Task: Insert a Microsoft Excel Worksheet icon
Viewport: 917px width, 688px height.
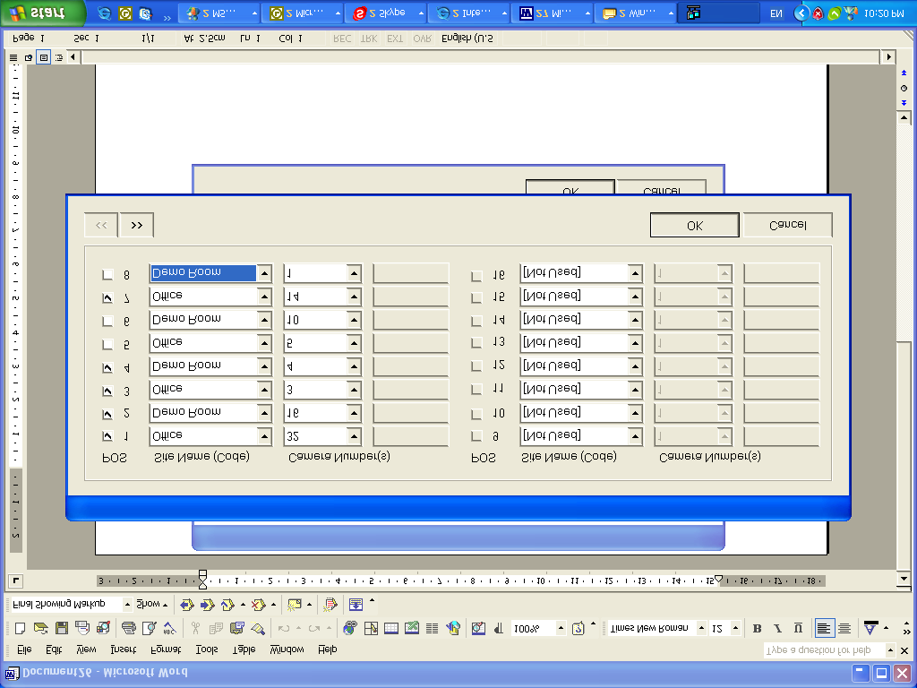Action: coord(412,628)
